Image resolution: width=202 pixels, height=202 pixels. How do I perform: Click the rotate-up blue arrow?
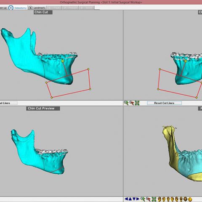(130, 199)
